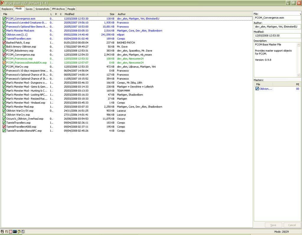Image resolution: width=302 pixels, height=235 pixels.
Task: Click the smaller second Oblivion icon in status bar
Action: 6,232
